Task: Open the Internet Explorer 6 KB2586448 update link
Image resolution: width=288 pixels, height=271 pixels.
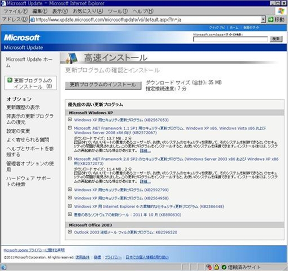Action: pos(149,207)
